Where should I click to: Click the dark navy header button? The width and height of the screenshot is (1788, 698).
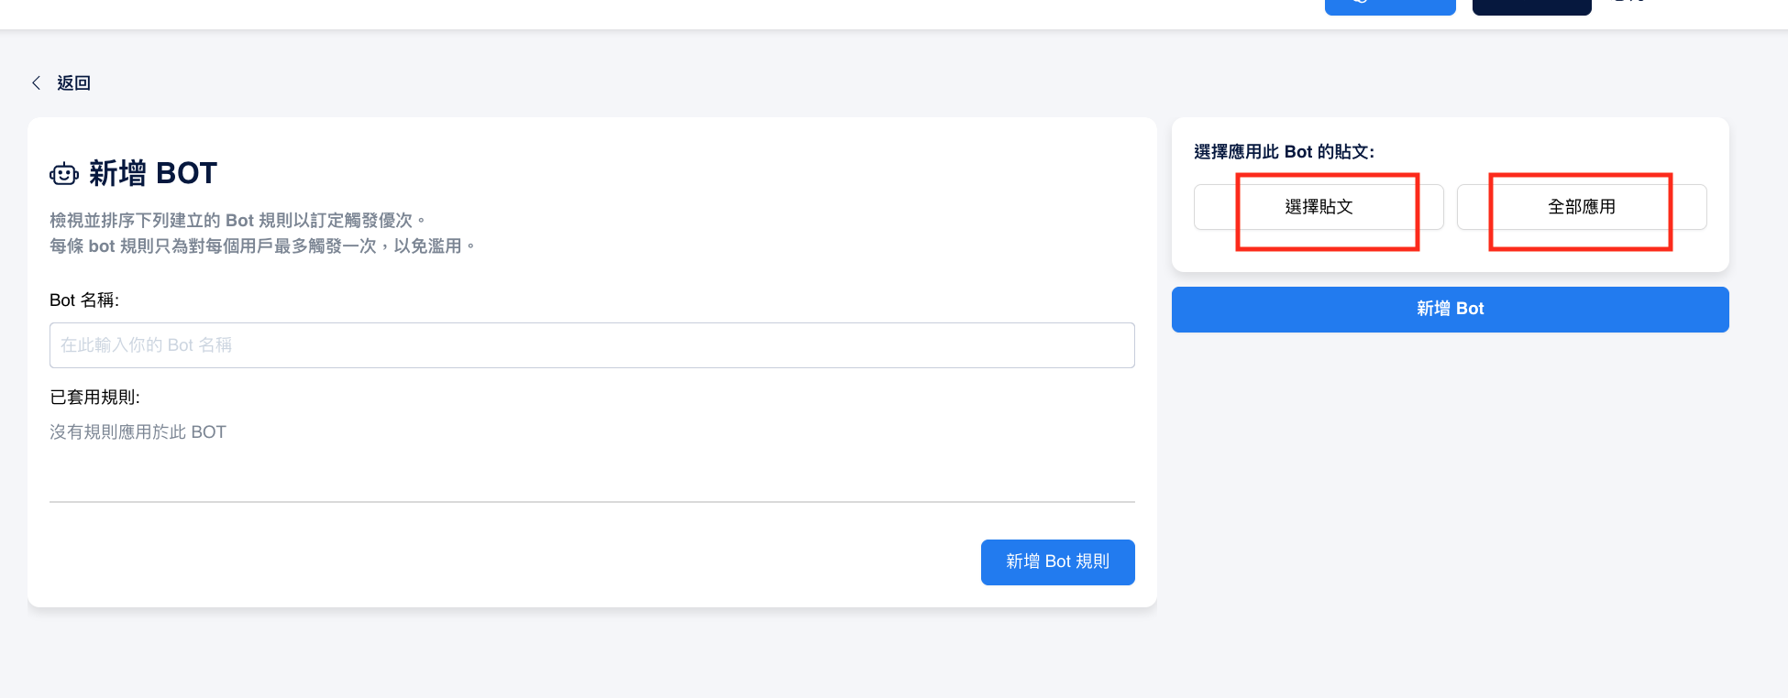pos(1531,6)
